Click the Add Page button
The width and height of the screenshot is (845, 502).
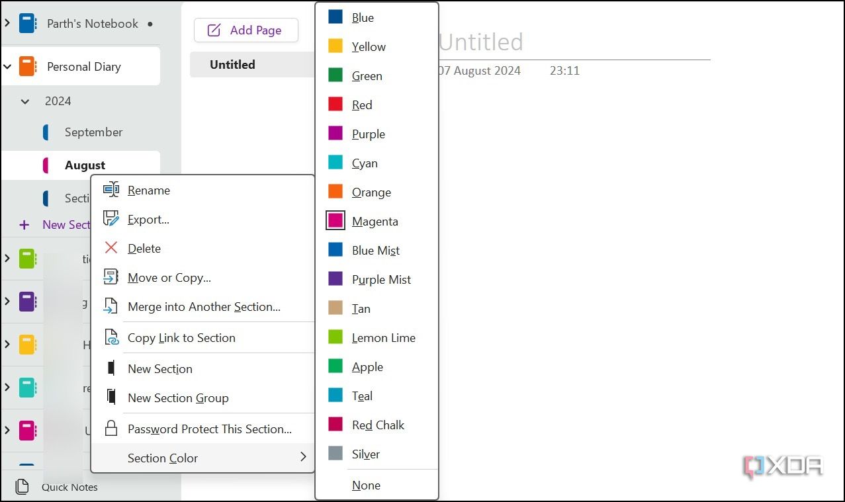pyautogui.click(x=246, y=30)
